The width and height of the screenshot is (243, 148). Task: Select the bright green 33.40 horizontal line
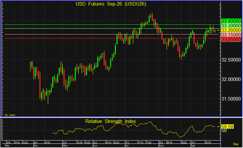(112, 24)
